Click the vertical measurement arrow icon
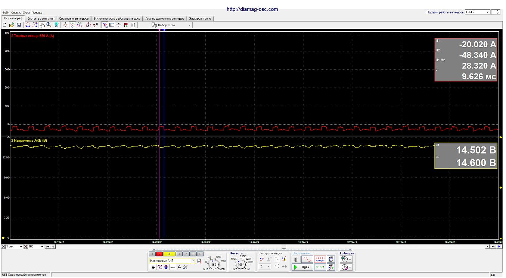This screenshot has height=278, width=506. click(x=35, y=25)
